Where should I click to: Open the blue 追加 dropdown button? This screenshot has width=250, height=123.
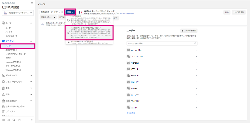tap(70, 12)
